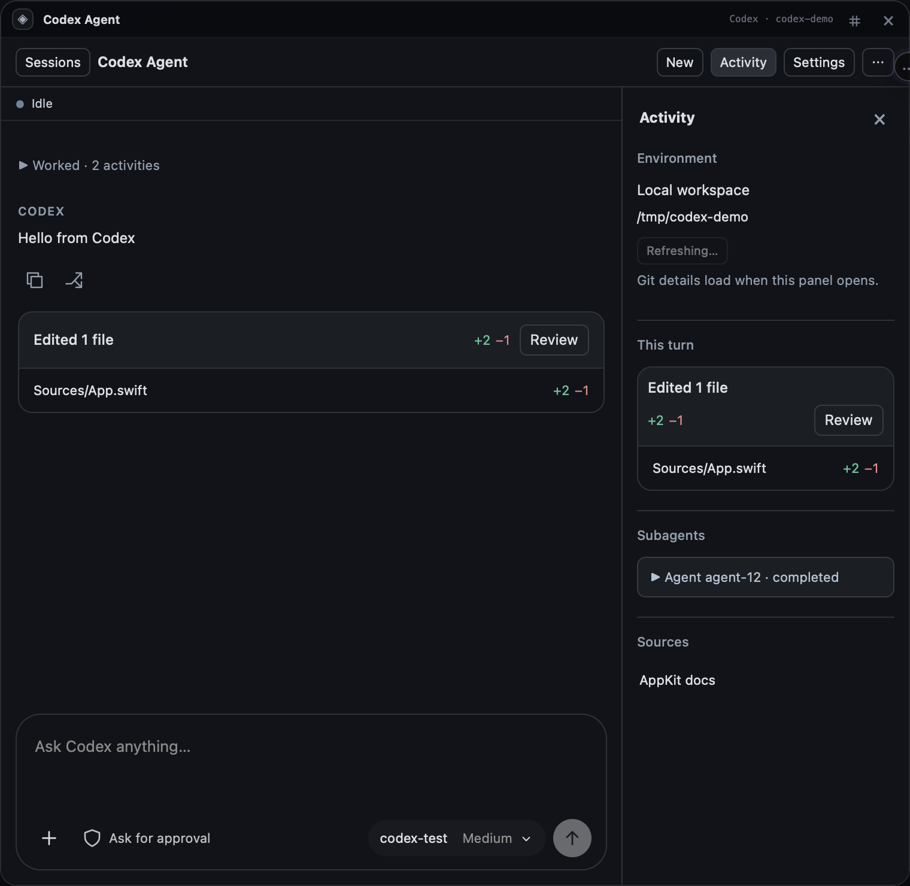Image resolution: width=910 pixels, height=886 pixels.
Task: Expand Agent agent-12 completed subagent
Action: click(x=765, y=577)
